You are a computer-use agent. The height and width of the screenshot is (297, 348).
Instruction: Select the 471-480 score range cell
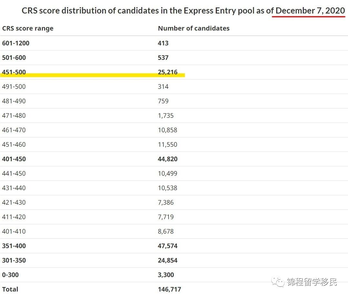pos(14,116)
